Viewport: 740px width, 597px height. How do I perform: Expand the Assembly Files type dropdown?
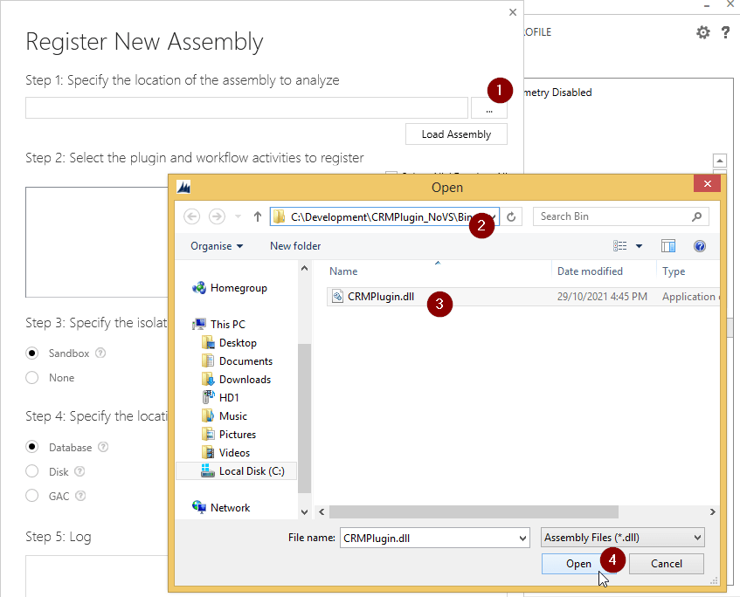[696, 538]
